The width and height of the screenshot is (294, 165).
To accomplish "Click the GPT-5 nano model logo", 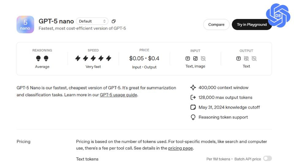I will [25, 24].
